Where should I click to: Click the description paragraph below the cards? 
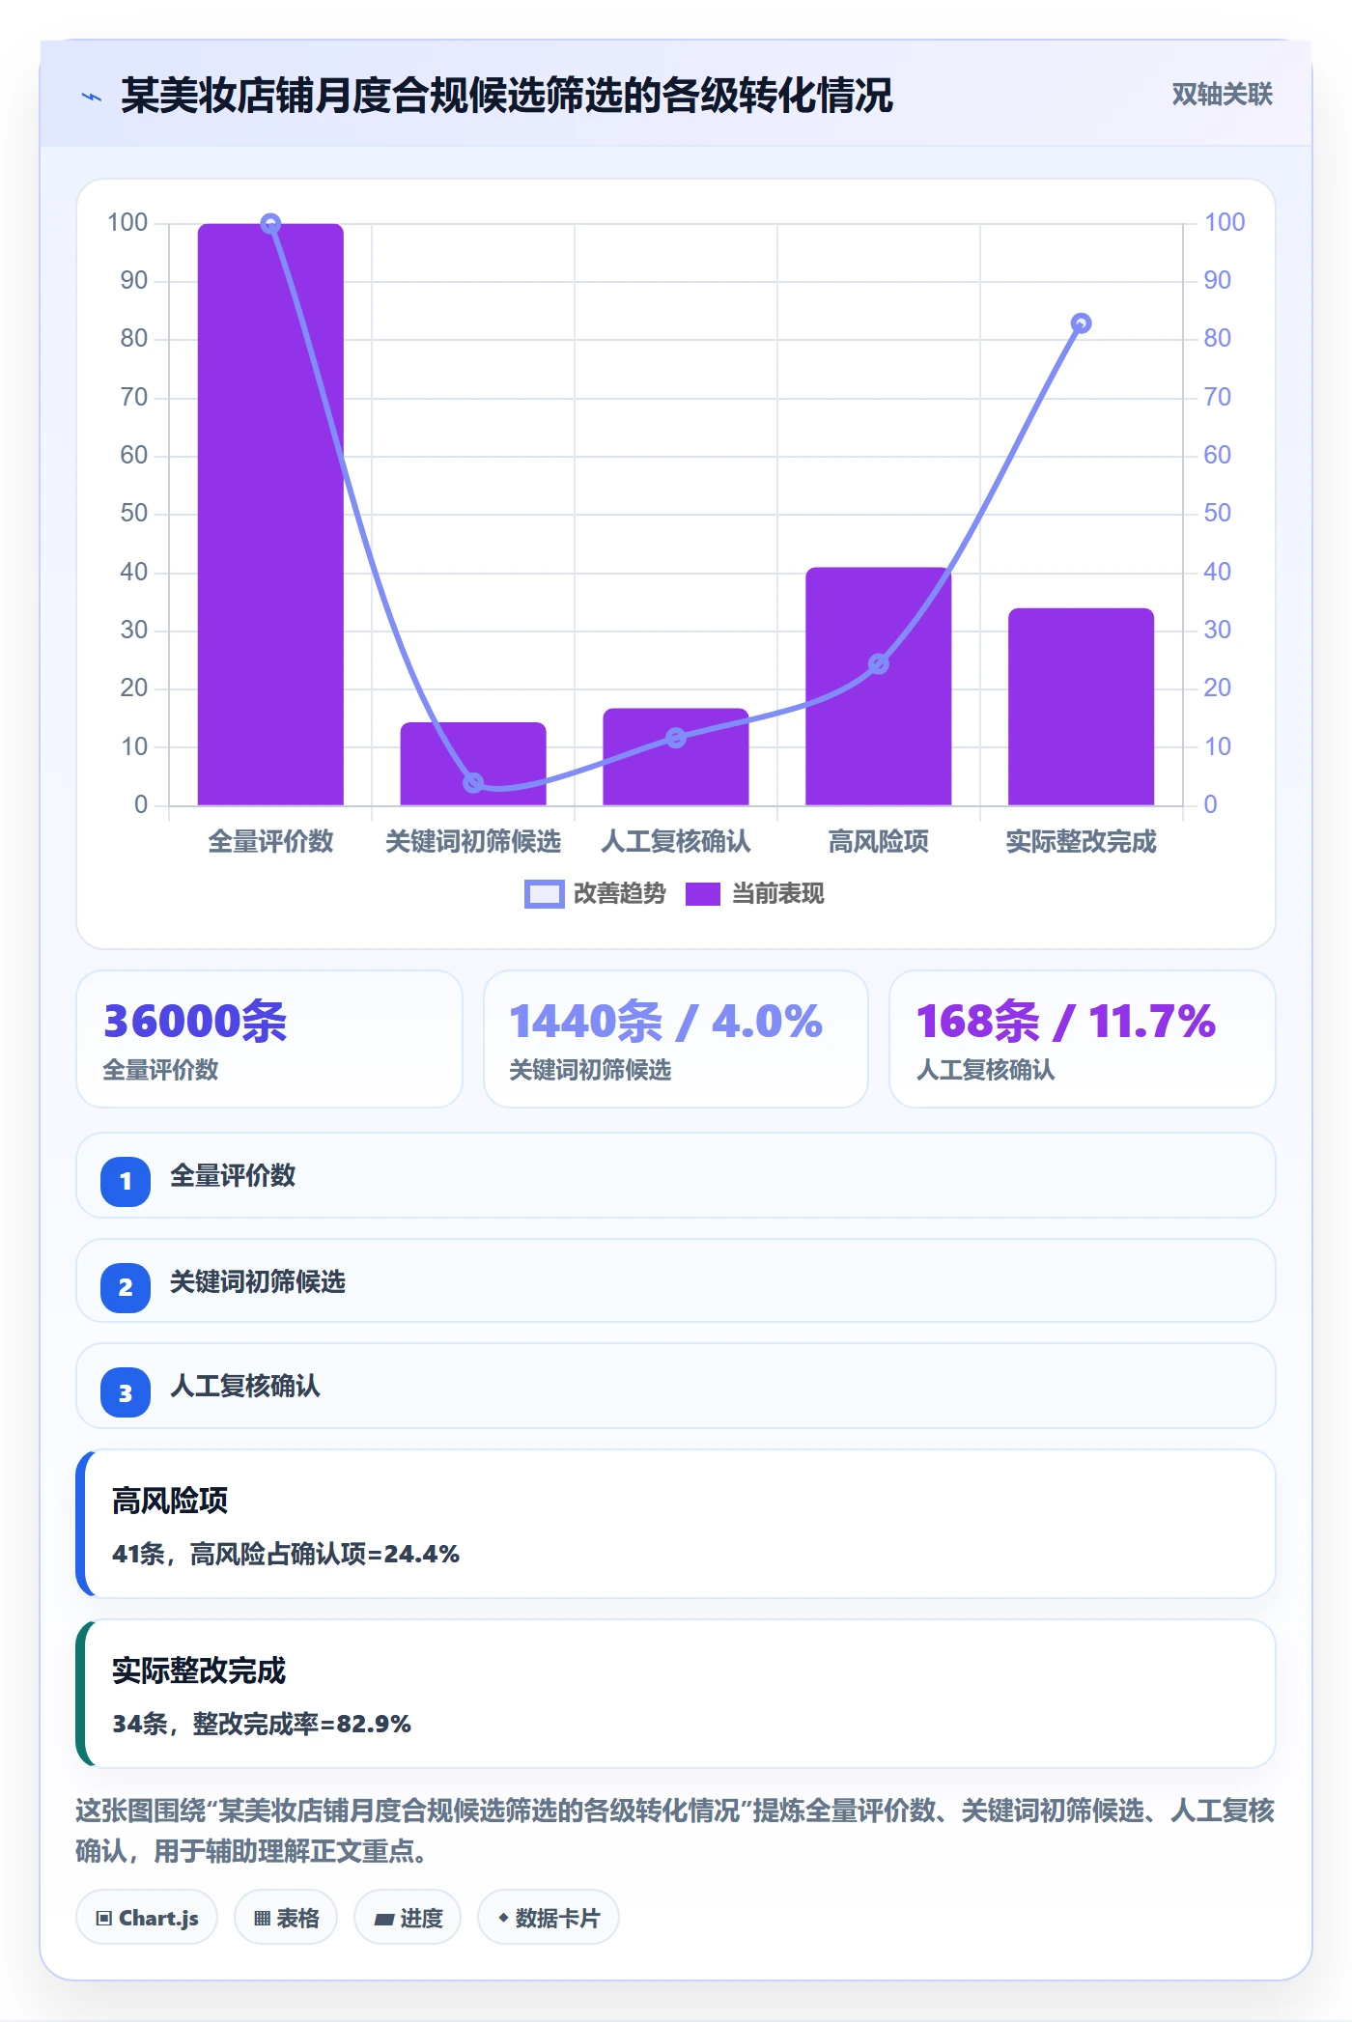[x=675, y=1830]
